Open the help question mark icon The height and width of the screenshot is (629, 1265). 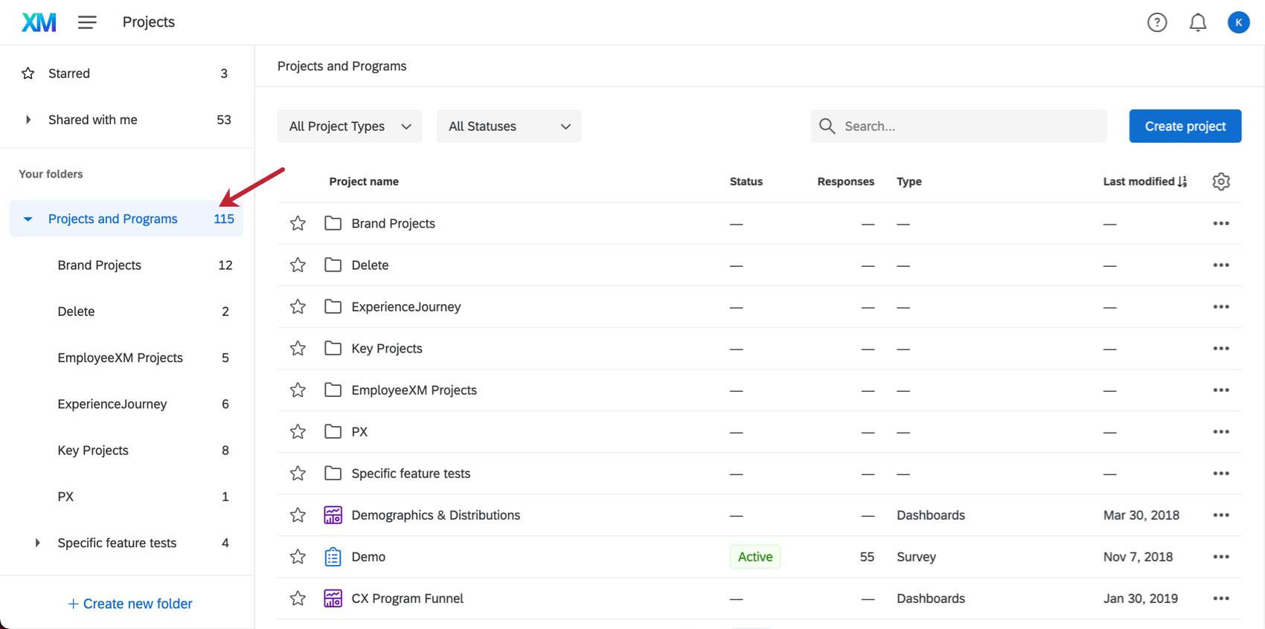1156,22
